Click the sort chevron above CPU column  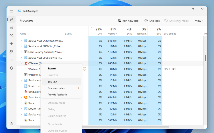[x=91, y=27]
